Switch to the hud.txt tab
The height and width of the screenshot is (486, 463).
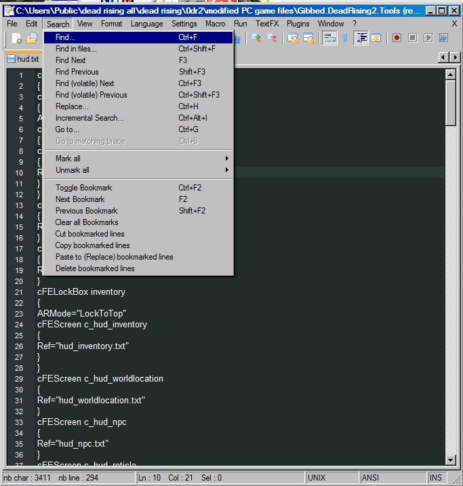[24, 59]
